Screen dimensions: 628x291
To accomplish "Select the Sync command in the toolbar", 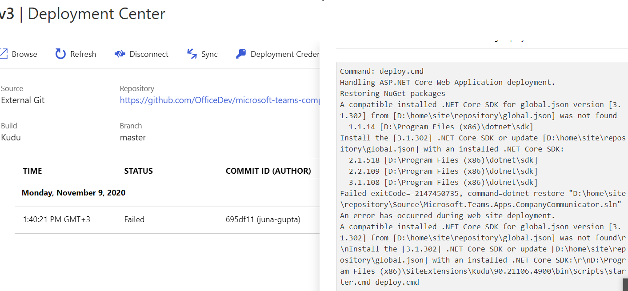I will [209, 53].
